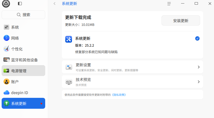The image size is (214, 118).
Task: Open 账户 settings in sidebar
Action: click(x=23, y=82)
